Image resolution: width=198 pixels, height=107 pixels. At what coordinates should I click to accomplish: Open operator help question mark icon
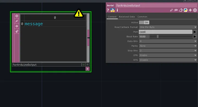pyautogui.click(x=108, y=10)
